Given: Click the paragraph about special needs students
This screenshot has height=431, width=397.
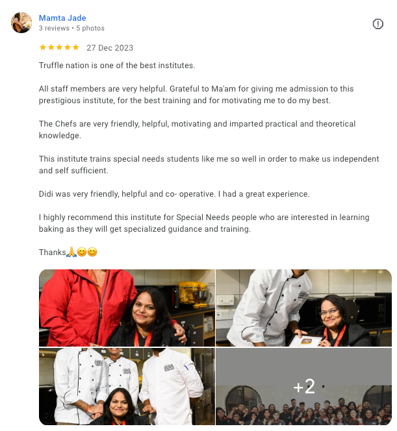Looking at the screenshot, I should coord(209,165).
